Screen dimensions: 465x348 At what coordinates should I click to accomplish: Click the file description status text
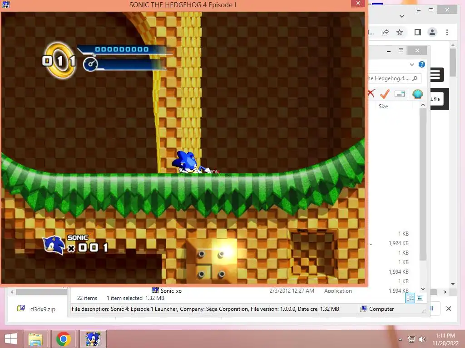tap(194, 309)
